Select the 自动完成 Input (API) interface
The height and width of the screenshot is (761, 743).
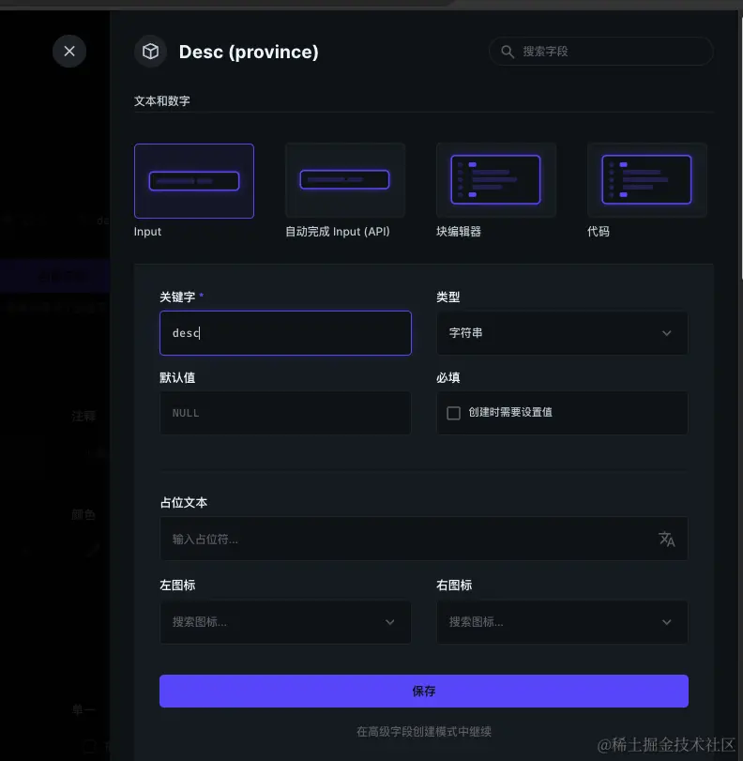pos(344,179)
